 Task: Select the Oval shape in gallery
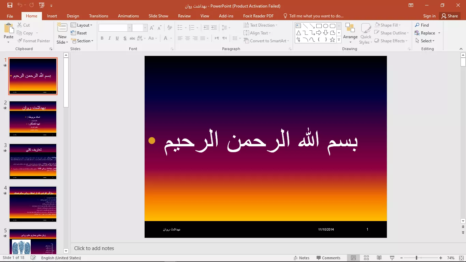click(326, 26)
